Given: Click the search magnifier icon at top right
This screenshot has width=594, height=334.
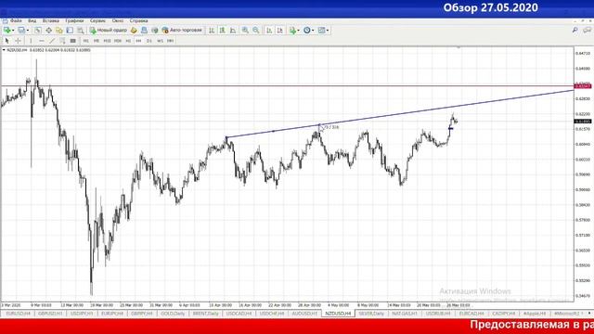Looking at the screenshot, I should pyautogui.click(x=575, y=30).
